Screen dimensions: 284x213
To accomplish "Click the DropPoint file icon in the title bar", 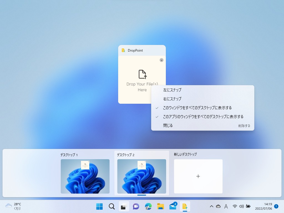I will click(x=123, y=50).
